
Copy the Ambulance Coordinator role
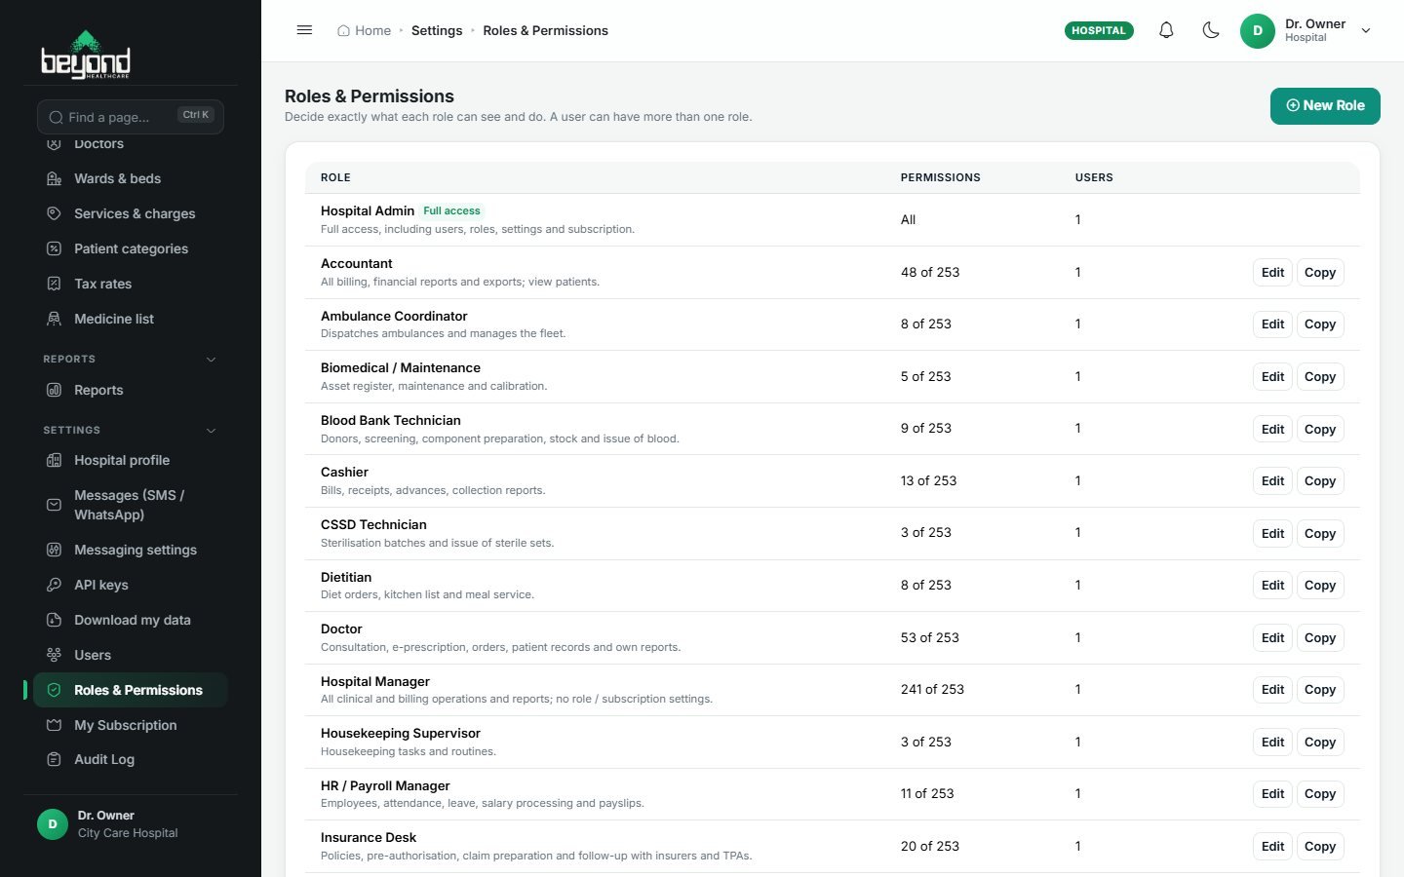point(1320,324)
